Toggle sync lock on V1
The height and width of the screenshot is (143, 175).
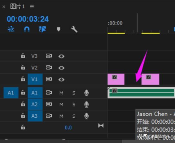(x=49, y=79)
